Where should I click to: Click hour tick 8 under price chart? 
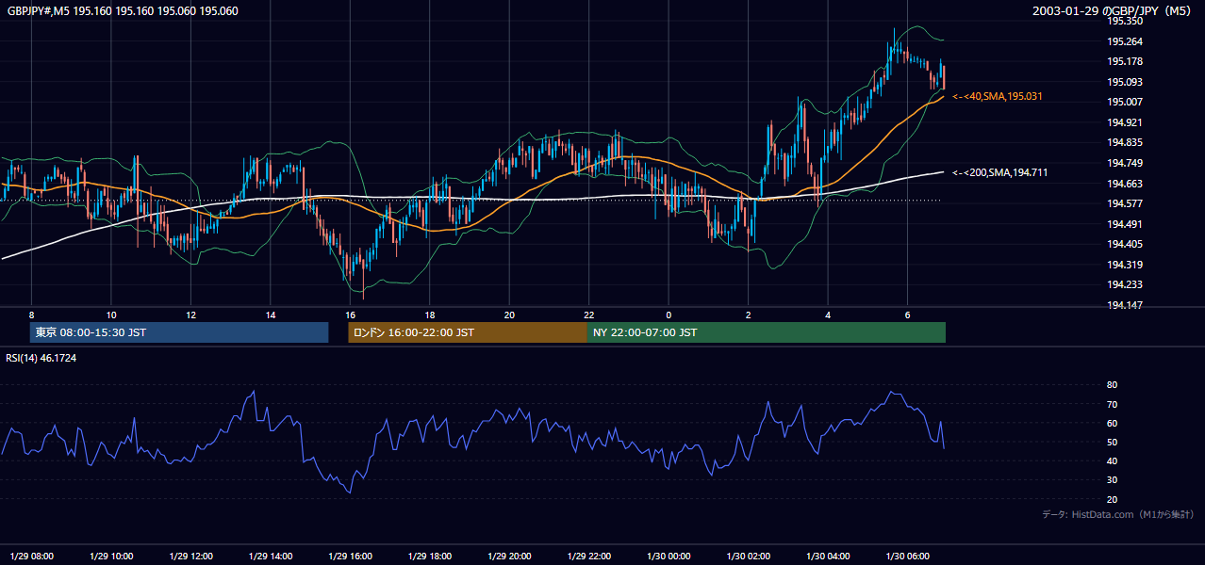(32, 315)
